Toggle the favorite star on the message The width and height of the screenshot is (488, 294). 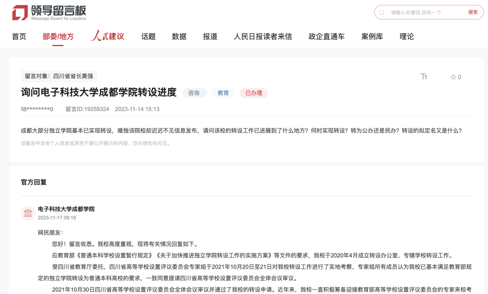point(453,77)
